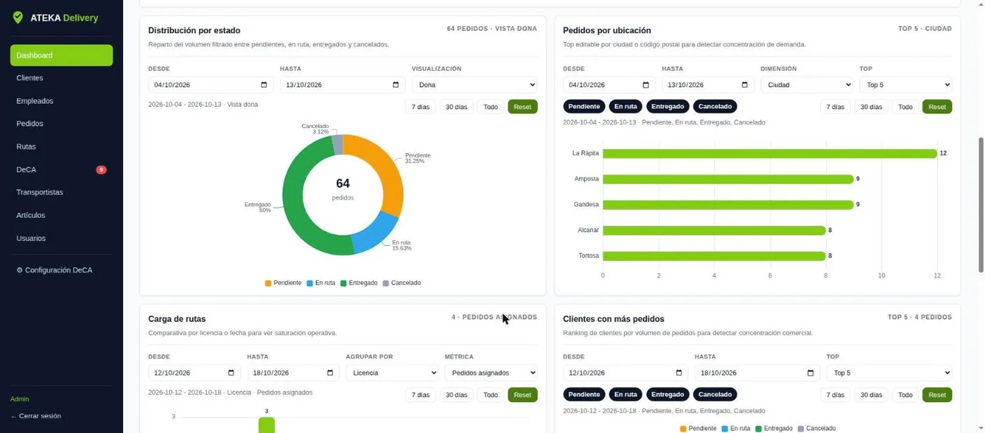This screenshot has height=433, width=985.
Task: Open Transportistas section in sidebar
Action: pos(61,193)
